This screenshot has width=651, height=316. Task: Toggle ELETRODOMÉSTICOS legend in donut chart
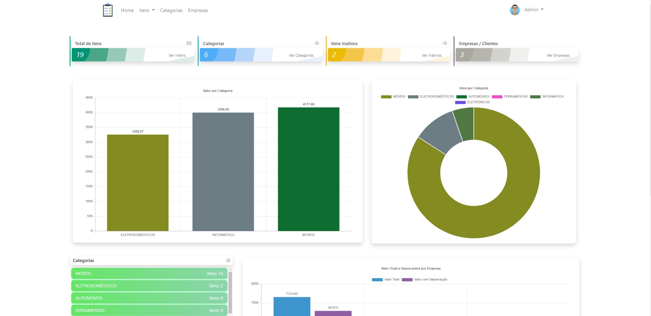tap(431, 97)
